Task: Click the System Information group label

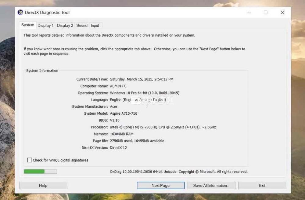Action: (42, 71)
